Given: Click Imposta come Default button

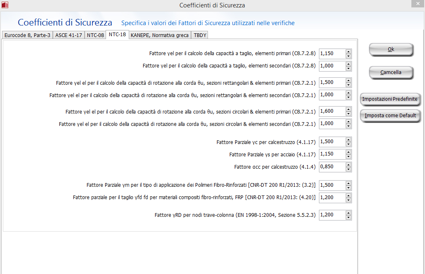Looking at the screenshot, I should [390, 116].
